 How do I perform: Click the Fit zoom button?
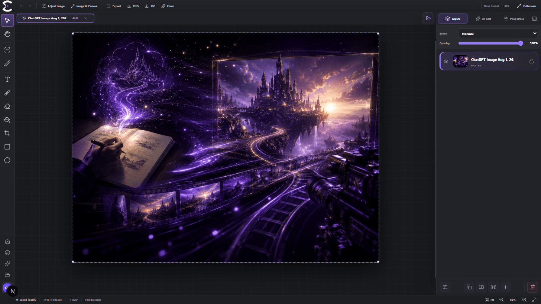click(490, 300)
